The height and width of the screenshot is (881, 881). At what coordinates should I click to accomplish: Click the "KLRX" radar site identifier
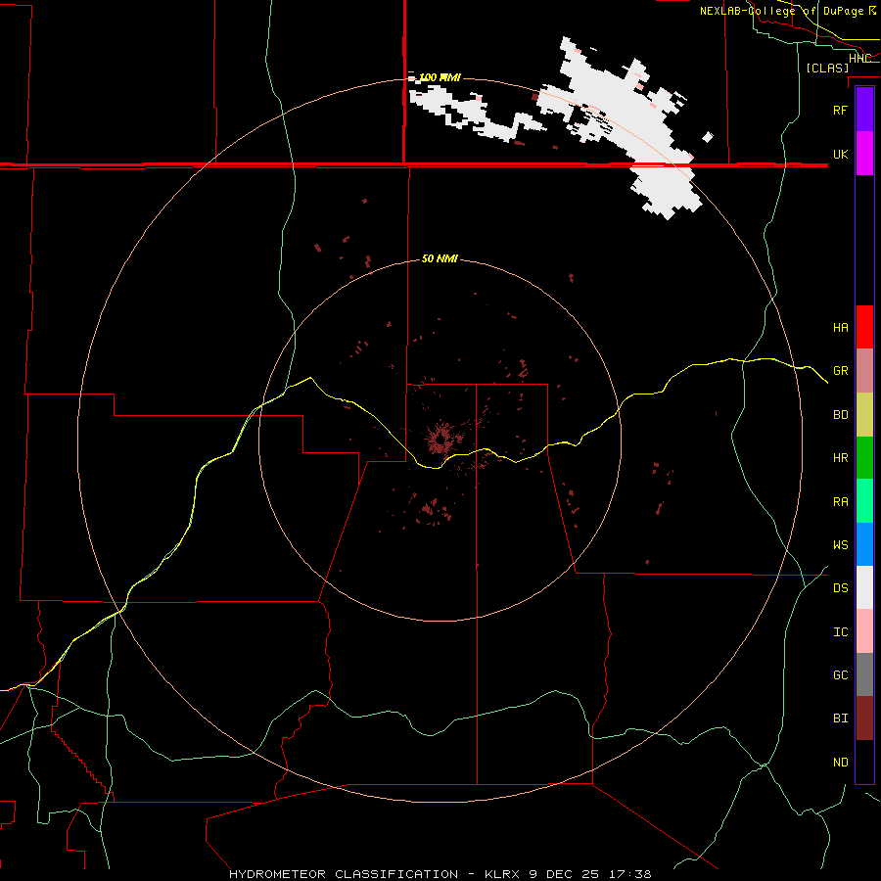502,874
